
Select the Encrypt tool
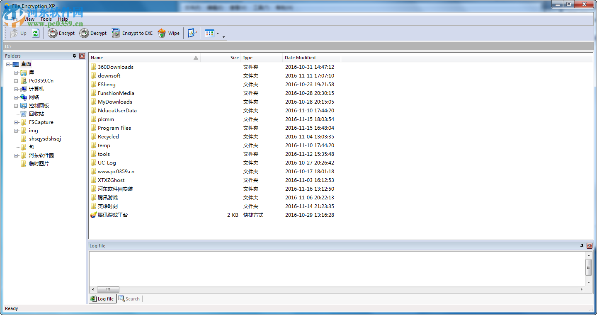coord(61,33)
